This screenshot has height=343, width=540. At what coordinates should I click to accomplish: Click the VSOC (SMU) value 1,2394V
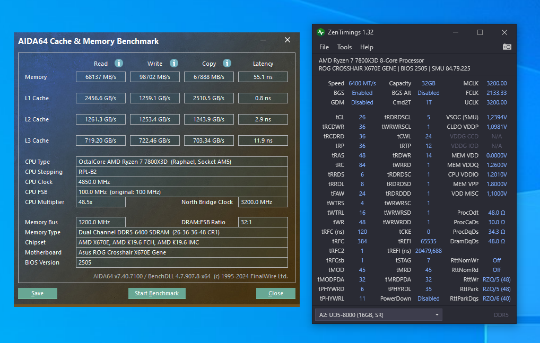[x=497, y=117]
